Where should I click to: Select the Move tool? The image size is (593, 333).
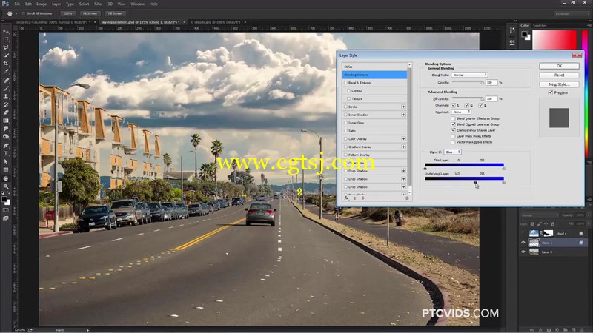coord(6,32)
